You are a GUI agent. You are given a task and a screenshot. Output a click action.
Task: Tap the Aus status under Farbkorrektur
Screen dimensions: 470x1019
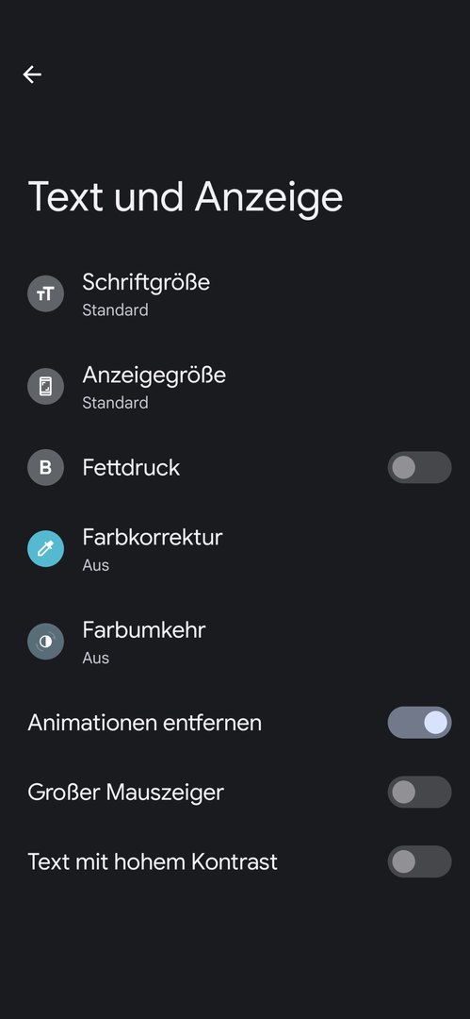point(95,565)
